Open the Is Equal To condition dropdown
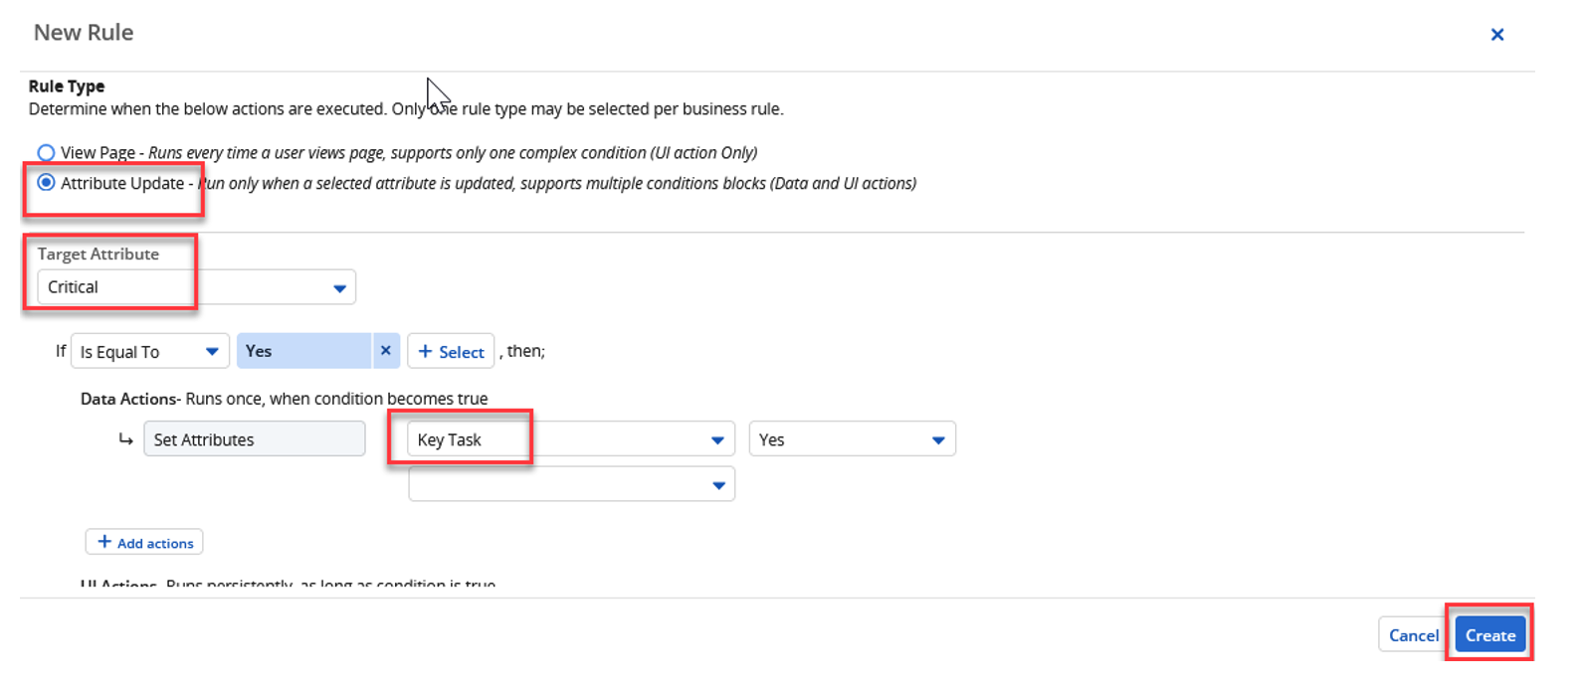The image size is (1580, 690). [x=150, y=351]
